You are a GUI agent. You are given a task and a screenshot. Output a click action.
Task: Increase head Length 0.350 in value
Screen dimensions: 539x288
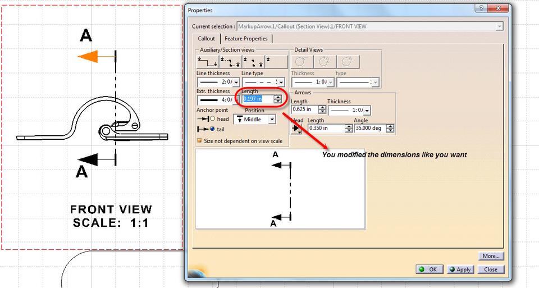point(349,126)
